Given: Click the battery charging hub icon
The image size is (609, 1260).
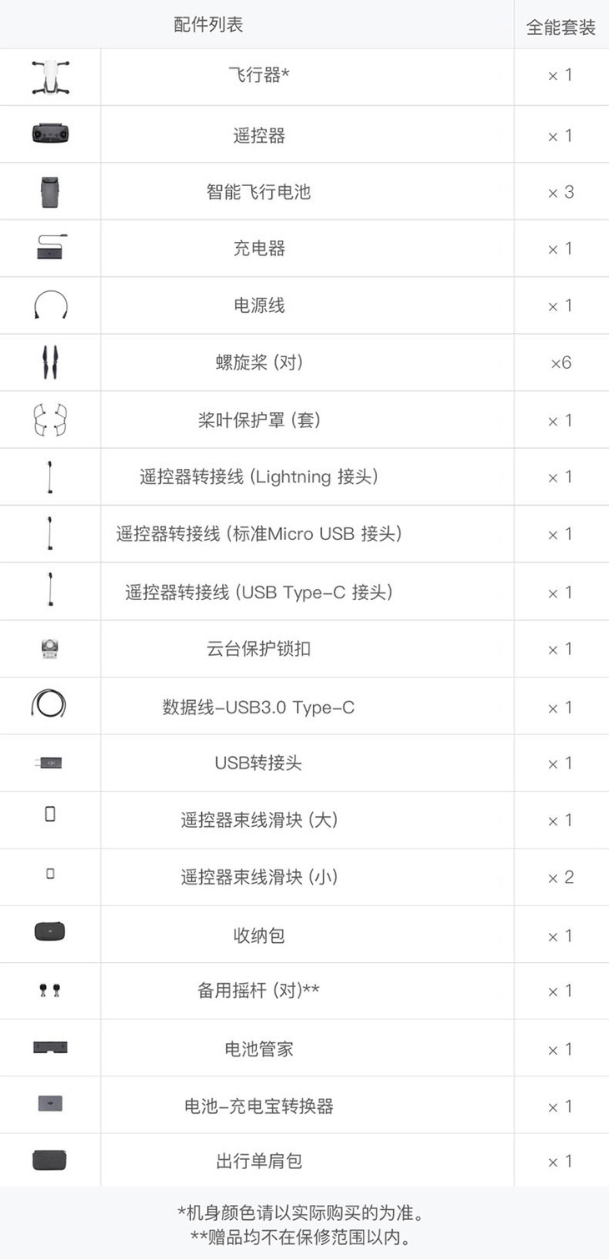Looking at the screenshot, I should tap(50, 1047).
